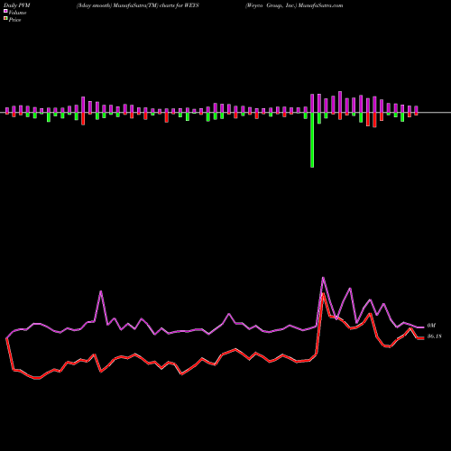Click the highest peak of the magenta volume line

tap(323, 278)
